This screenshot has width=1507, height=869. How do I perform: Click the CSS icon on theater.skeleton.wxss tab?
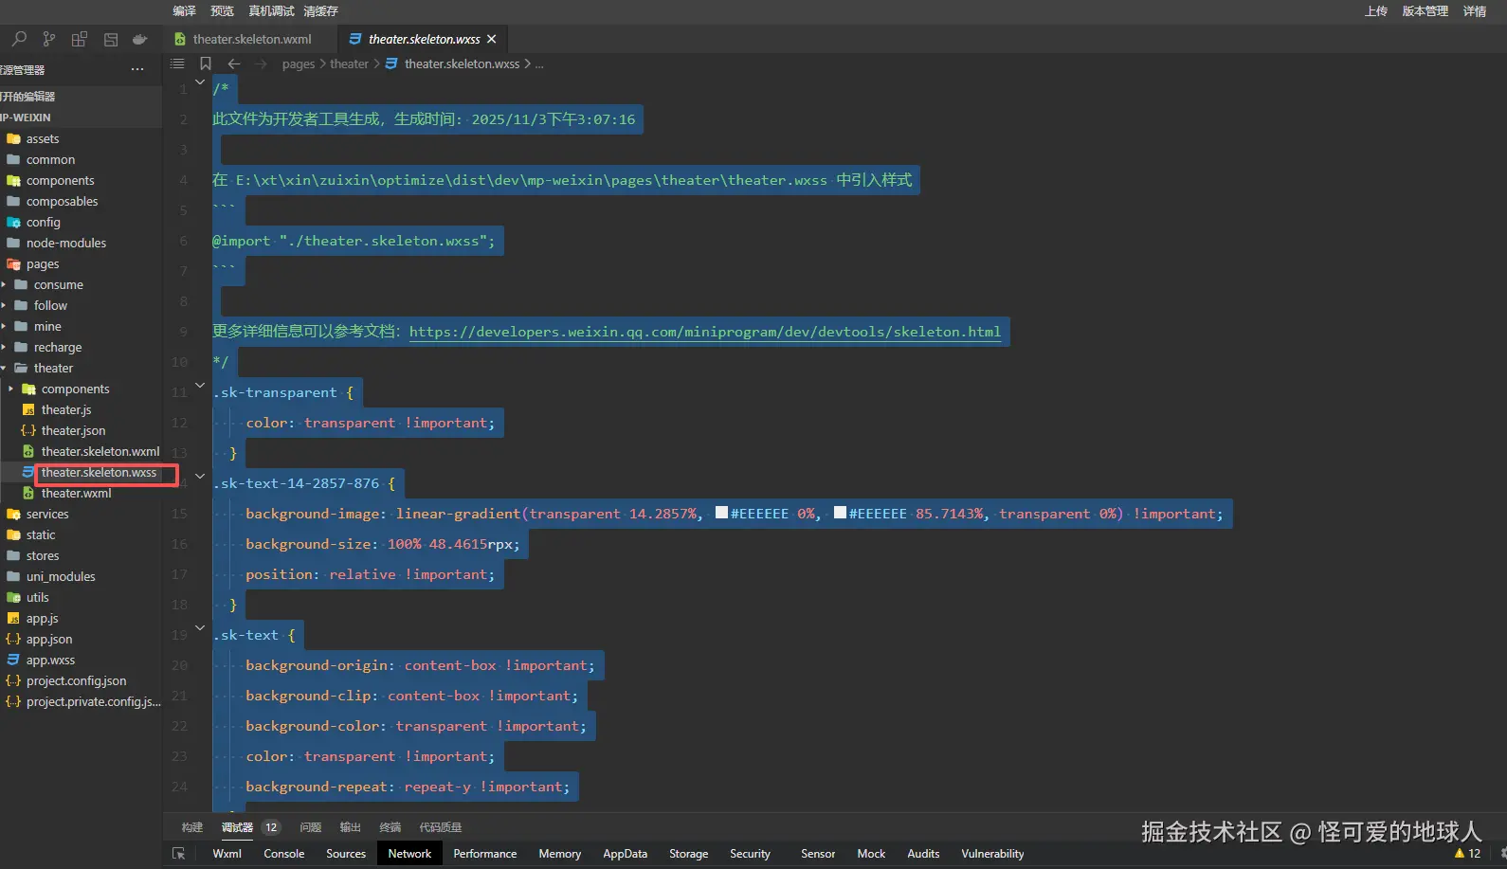[355, 39]
